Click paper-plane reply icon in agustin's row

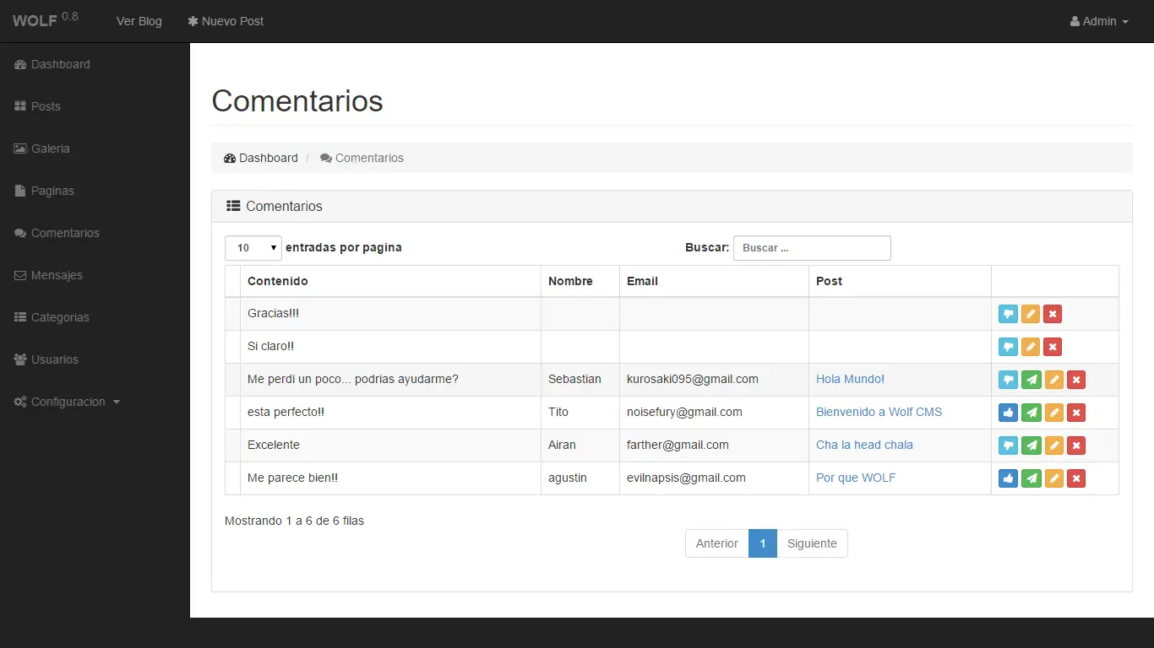1032,478
